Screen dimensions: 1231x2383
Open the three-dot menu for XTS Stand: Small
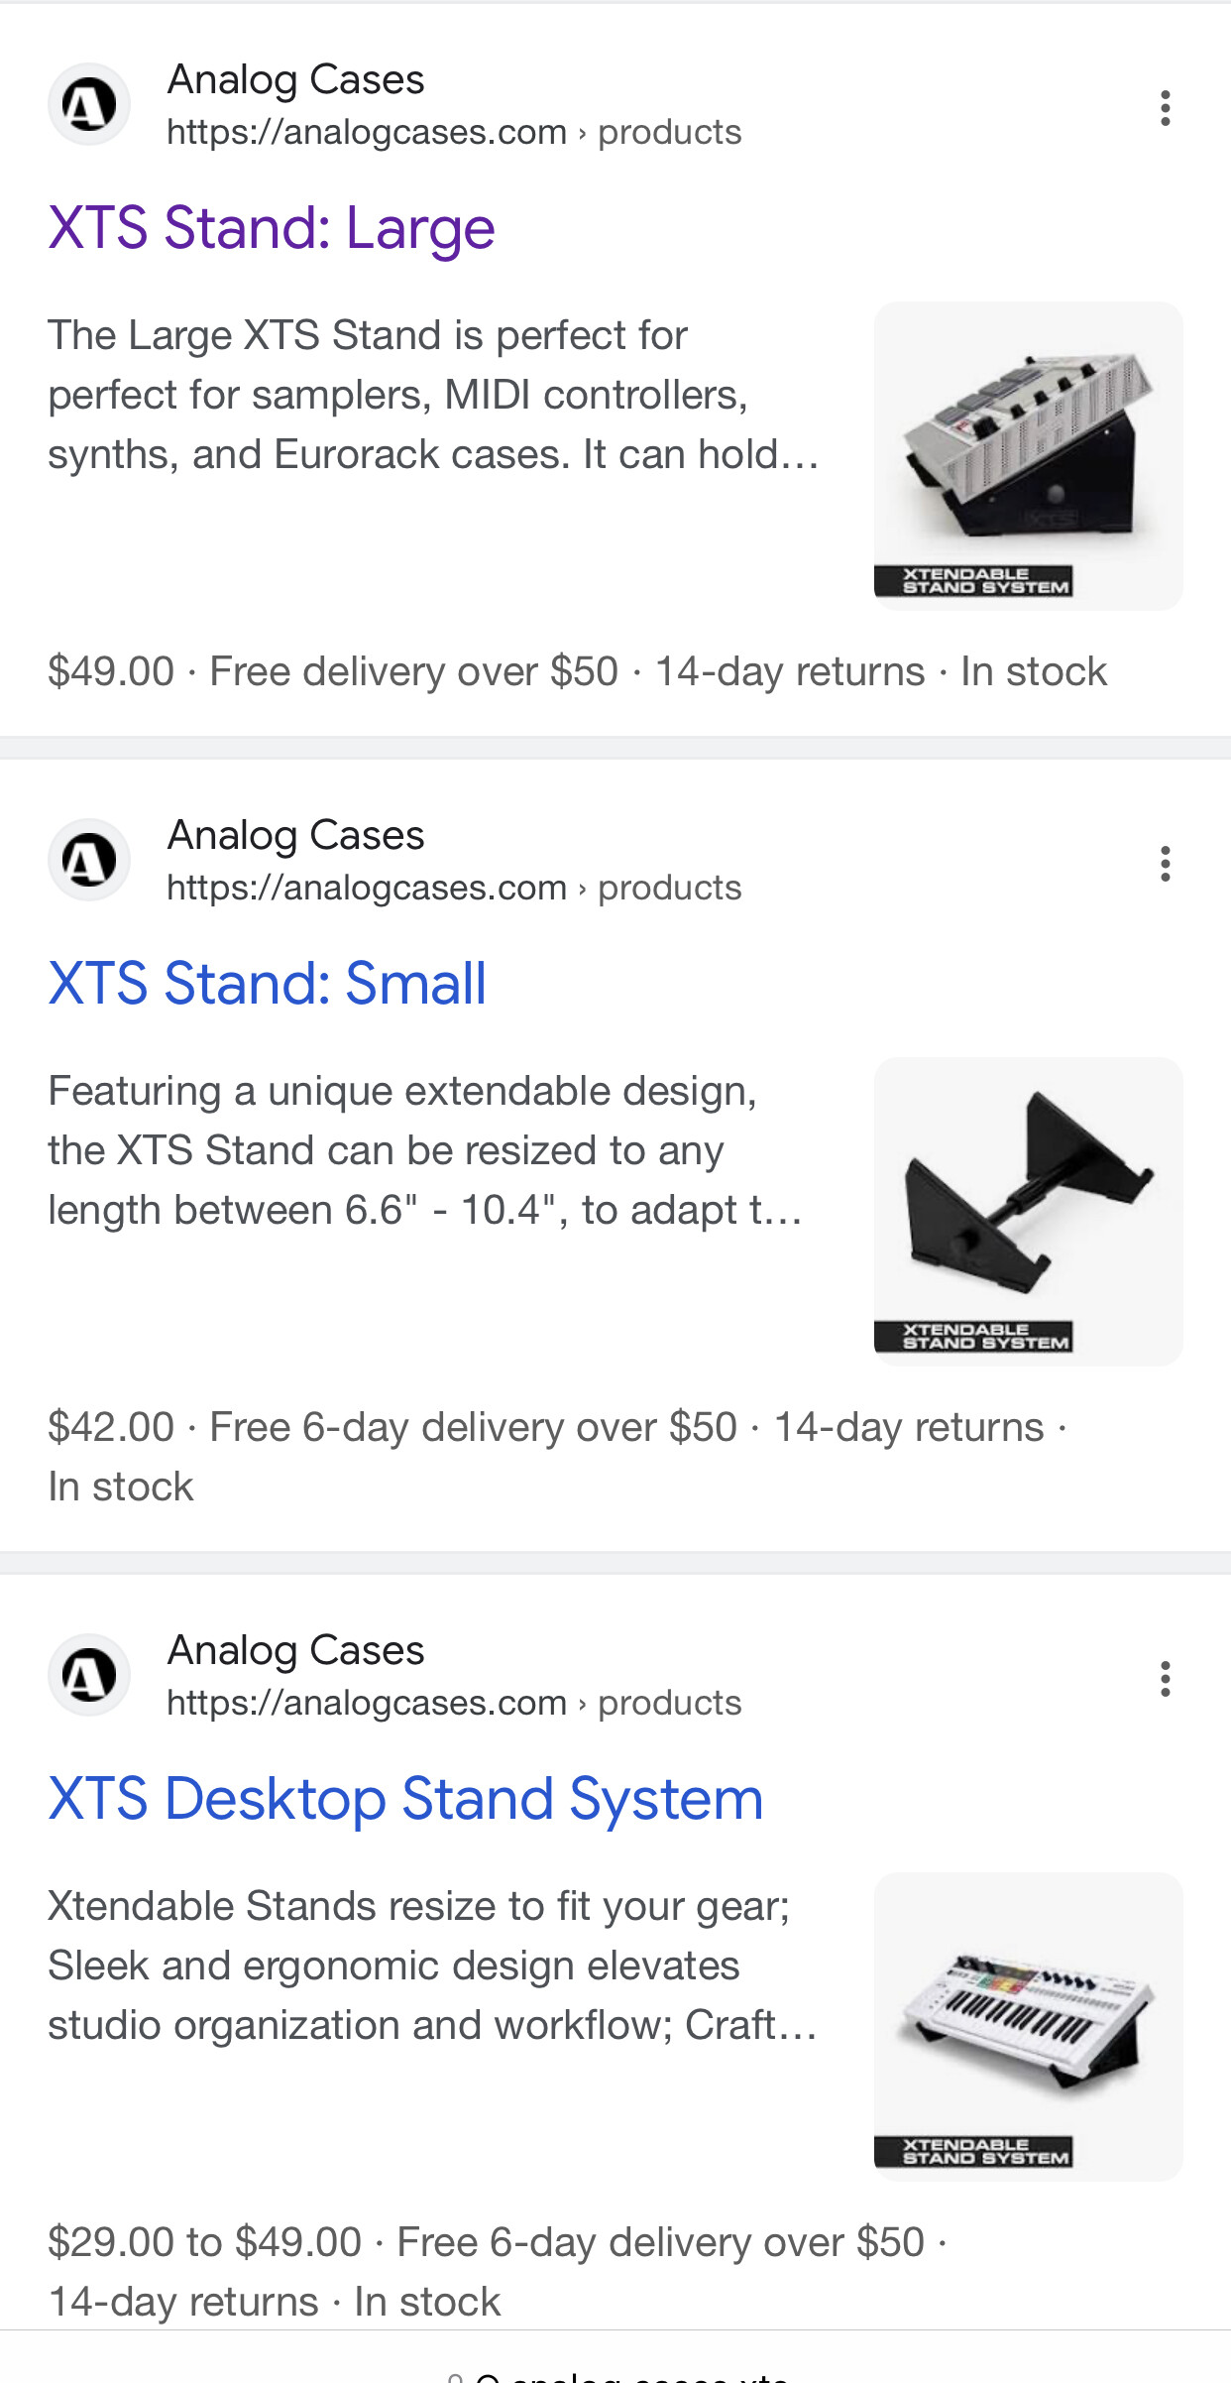(1166, 864)
